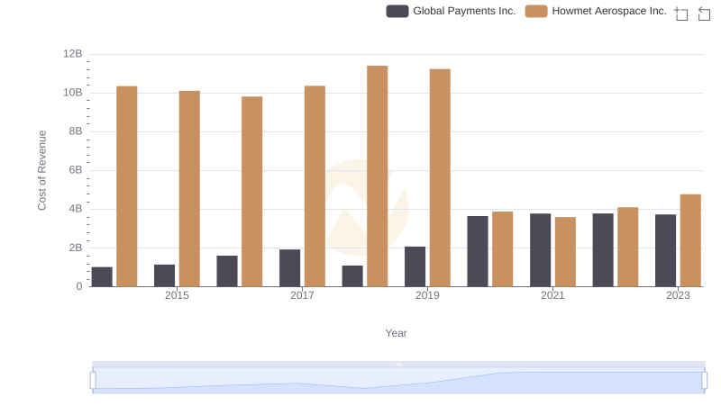
Task: Select the Howmet Aerospace bar for 2014
Action: pos(127,186)
